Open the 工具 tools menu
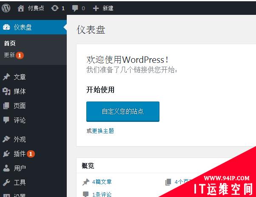This screenshot has height=197, width=256. pos(20,183)
